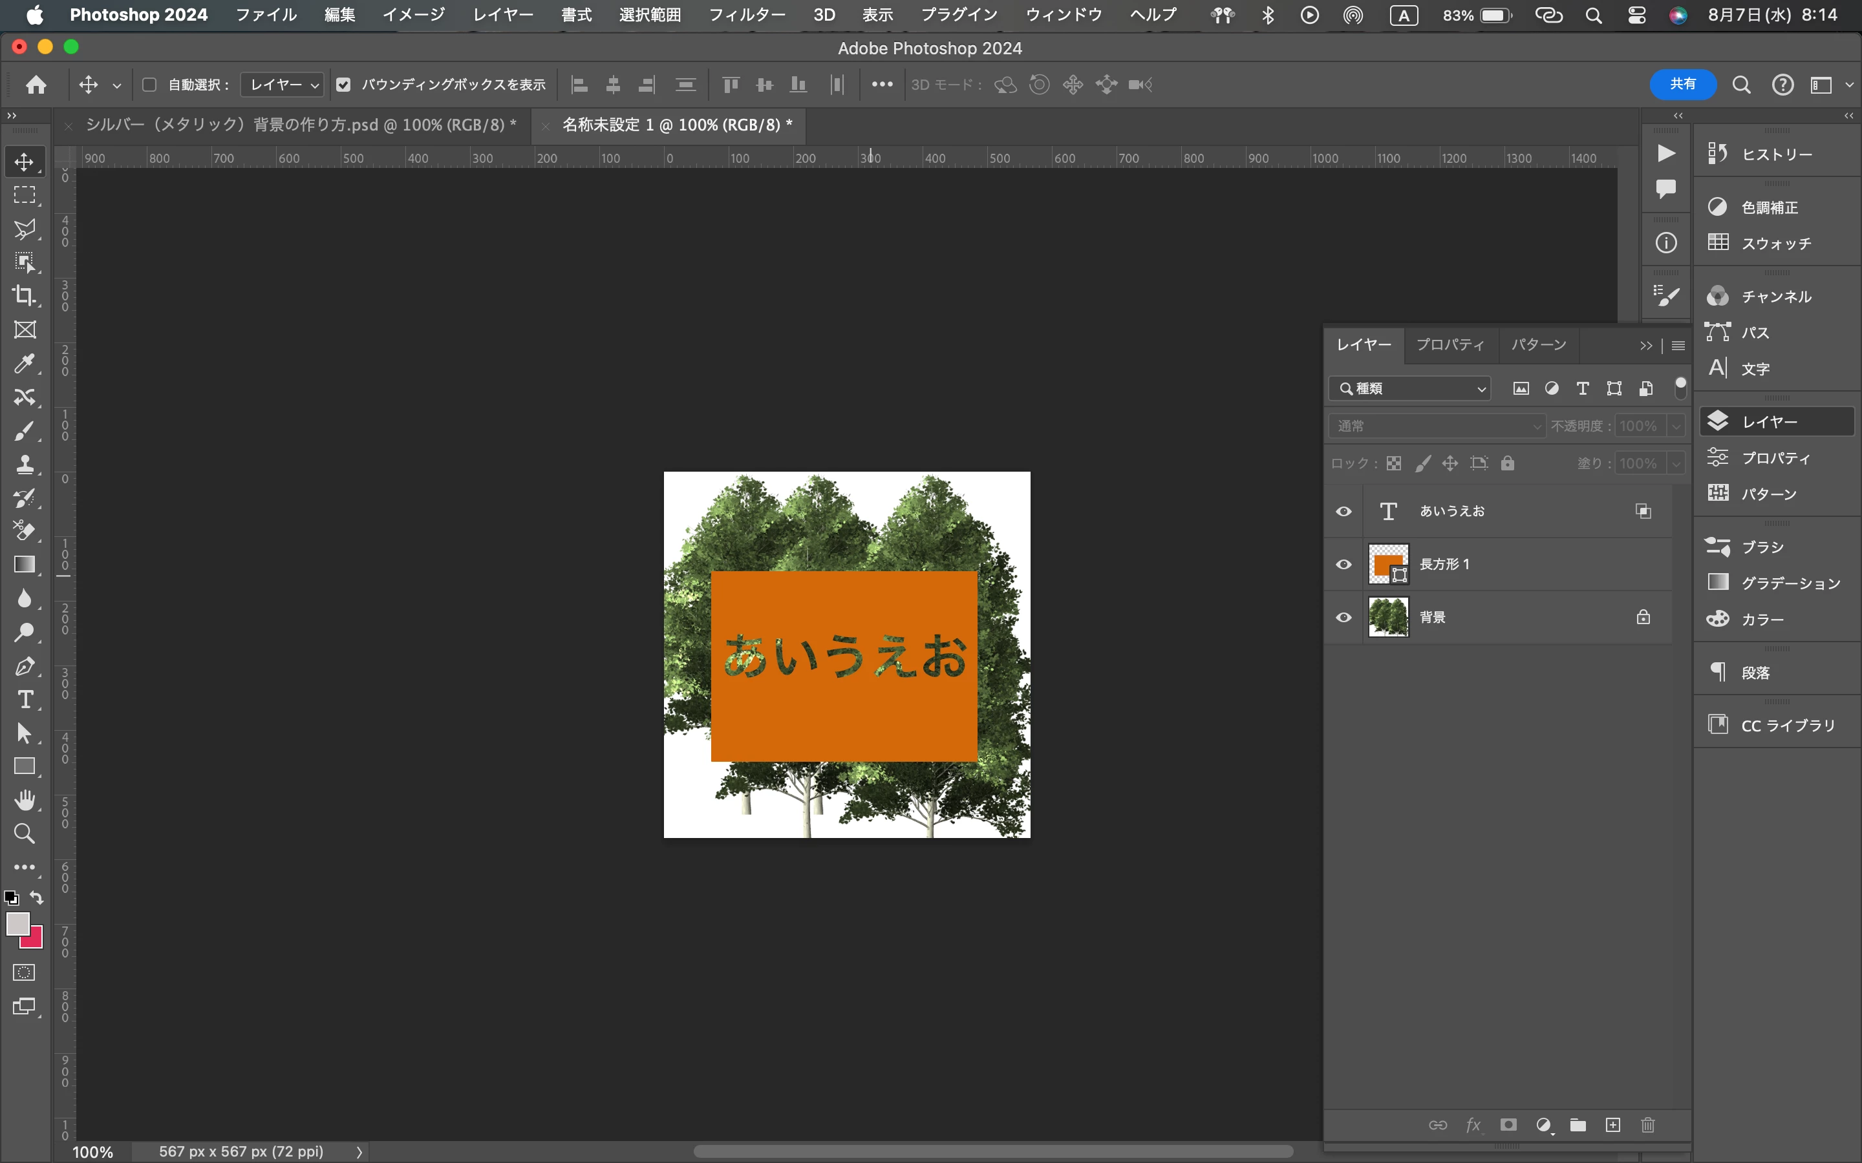The height and width of the screenshot is (1163, 1862).
Task: Click the blue 共有 button
Action: pos(1682,85)
